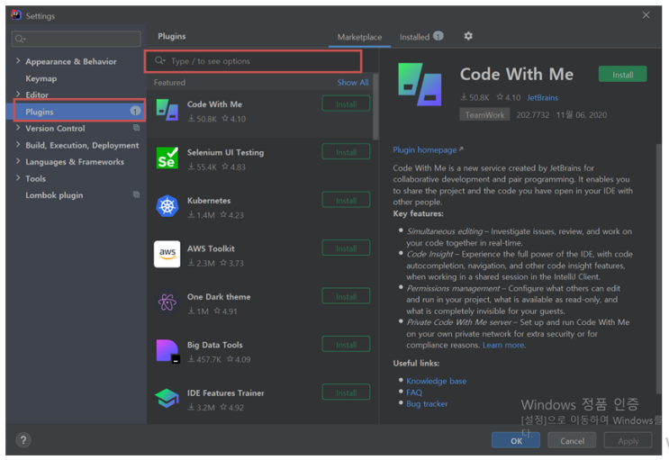
Task: Select Keymap in settings tree
Action: 41,78
